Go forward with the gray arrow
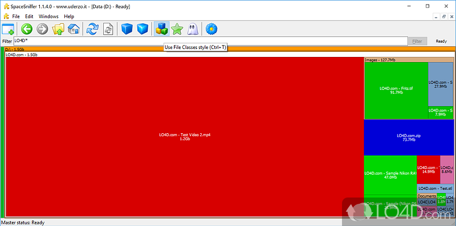Image resolution: width=456 pixels, height=226 pixels. [42, 29]
